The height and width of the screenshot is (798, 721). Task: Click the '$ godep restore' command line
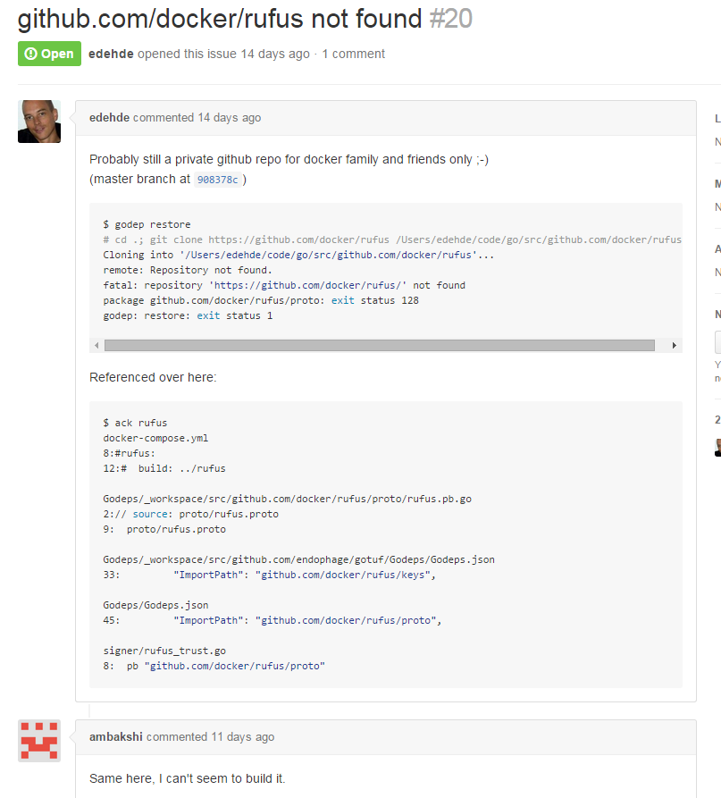pyautogui.click(x=147, y=224)
